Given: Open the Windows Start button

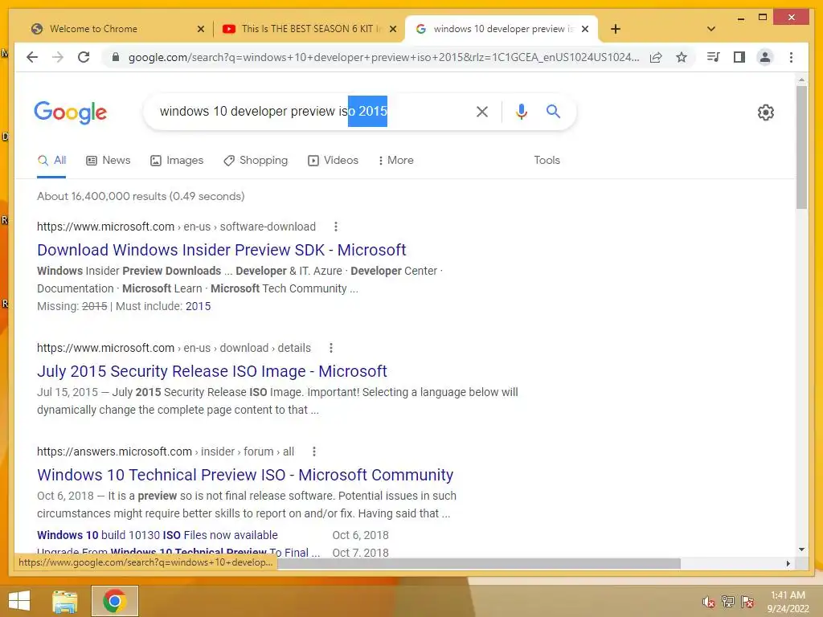Looking at the screenshot, I should click(19, 601).
